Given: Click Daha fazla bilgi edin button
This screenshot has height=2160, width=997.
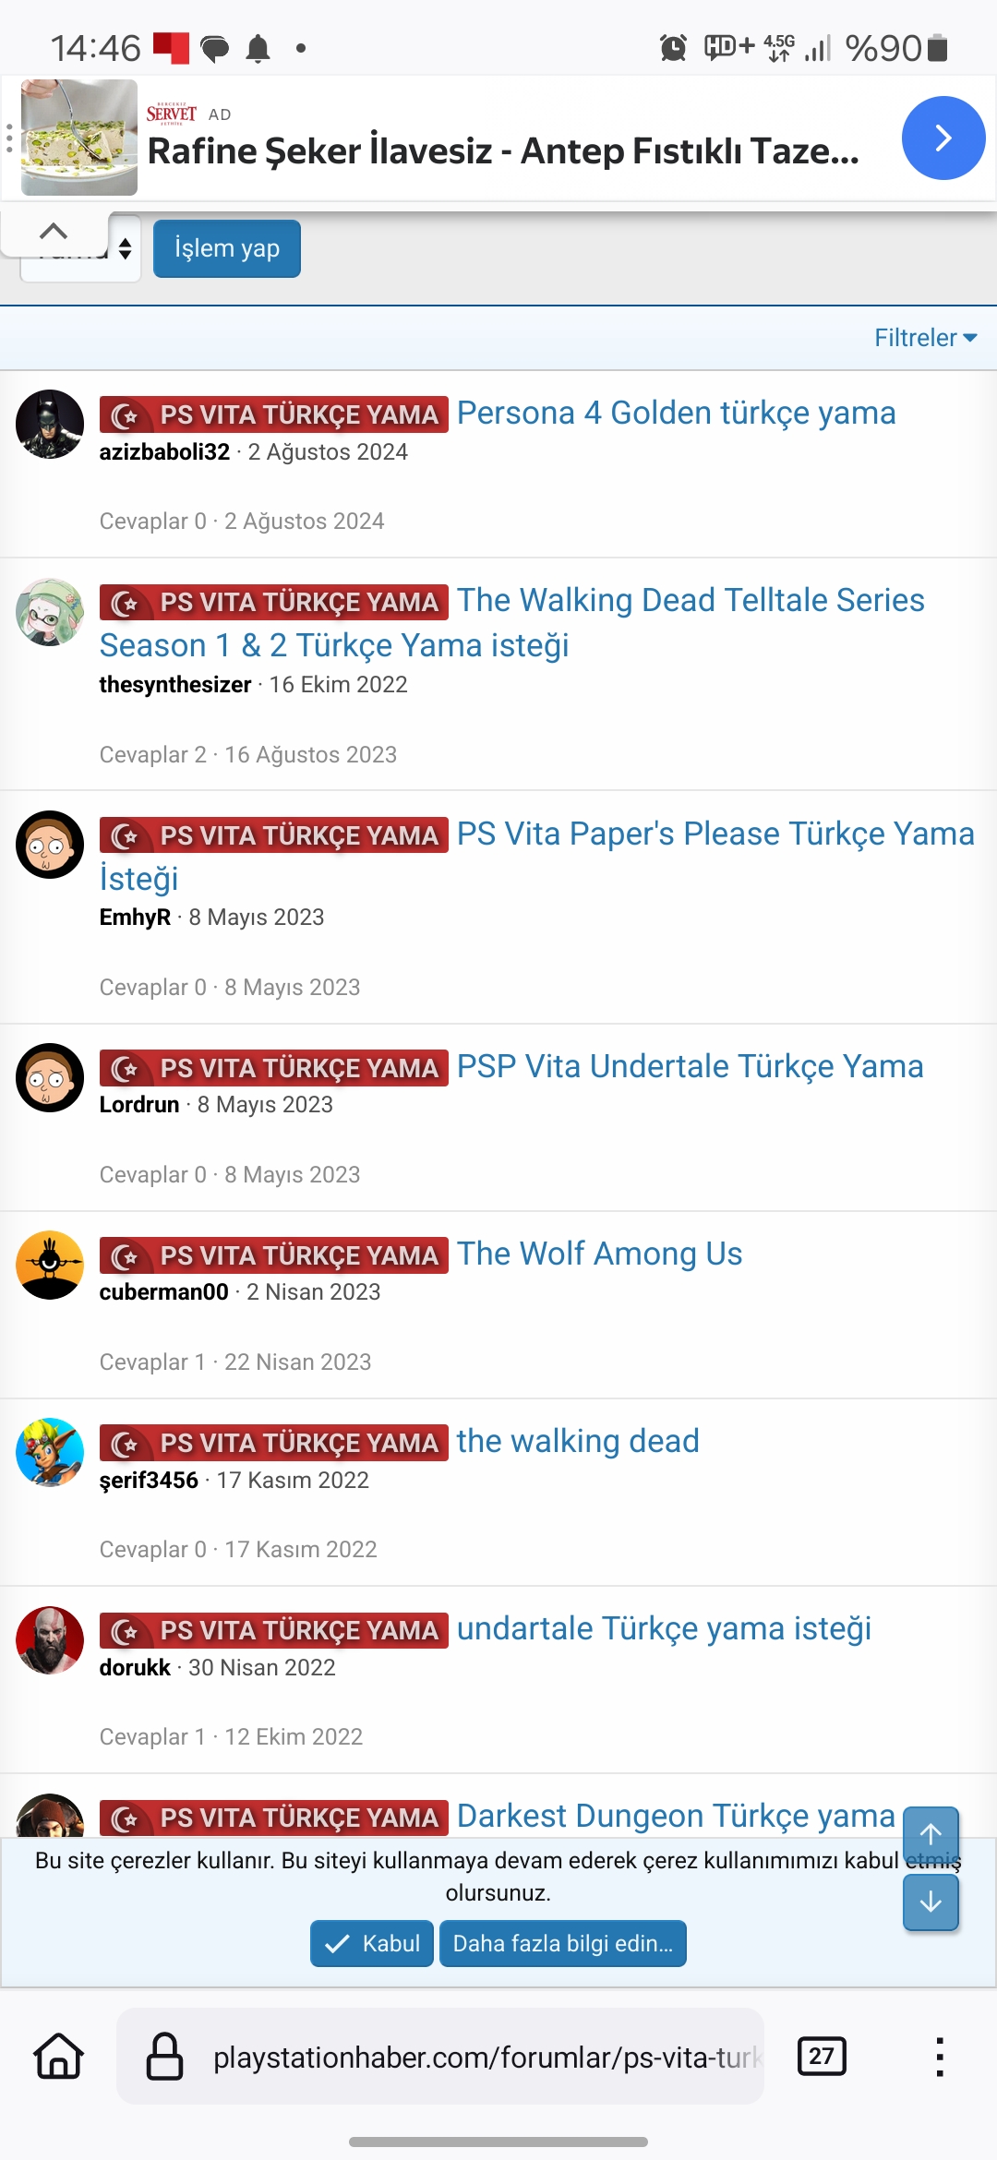Looking at the screenshot, I should (x=563, y=1943).
